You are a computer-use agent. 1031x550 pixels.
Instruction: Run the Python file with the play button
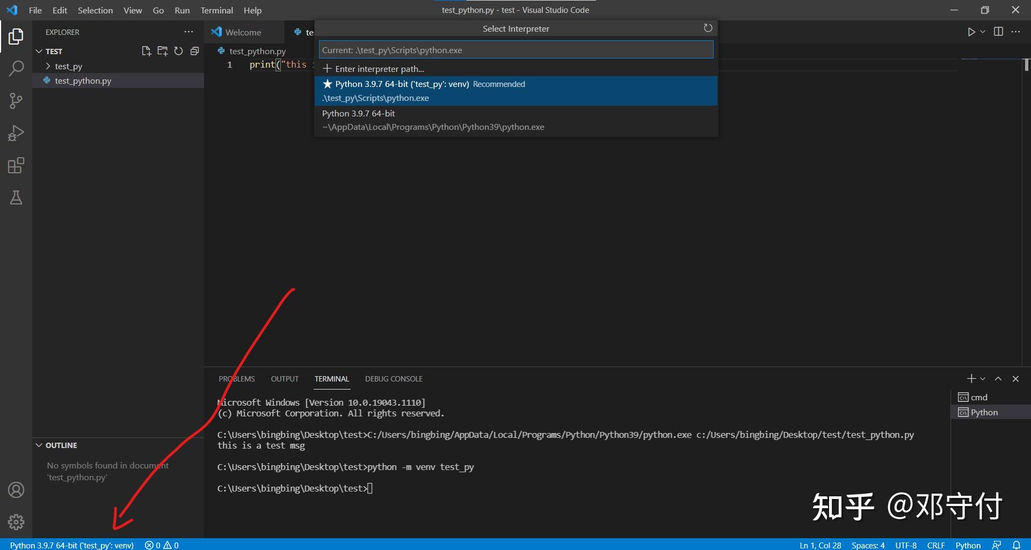point(971,32)
